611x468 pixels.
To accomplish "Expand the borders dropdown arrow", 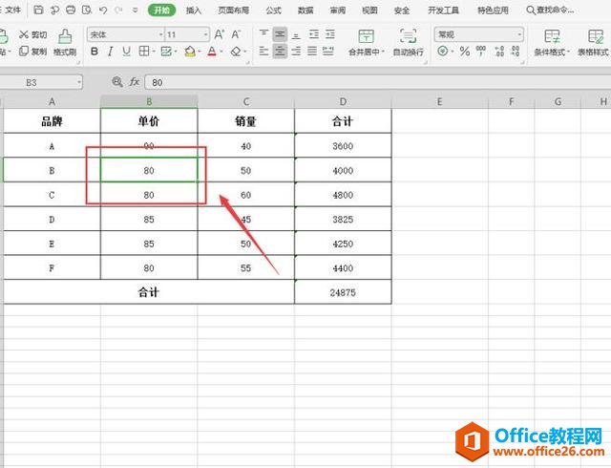I will pyautogui.click(x=154, y=52).
